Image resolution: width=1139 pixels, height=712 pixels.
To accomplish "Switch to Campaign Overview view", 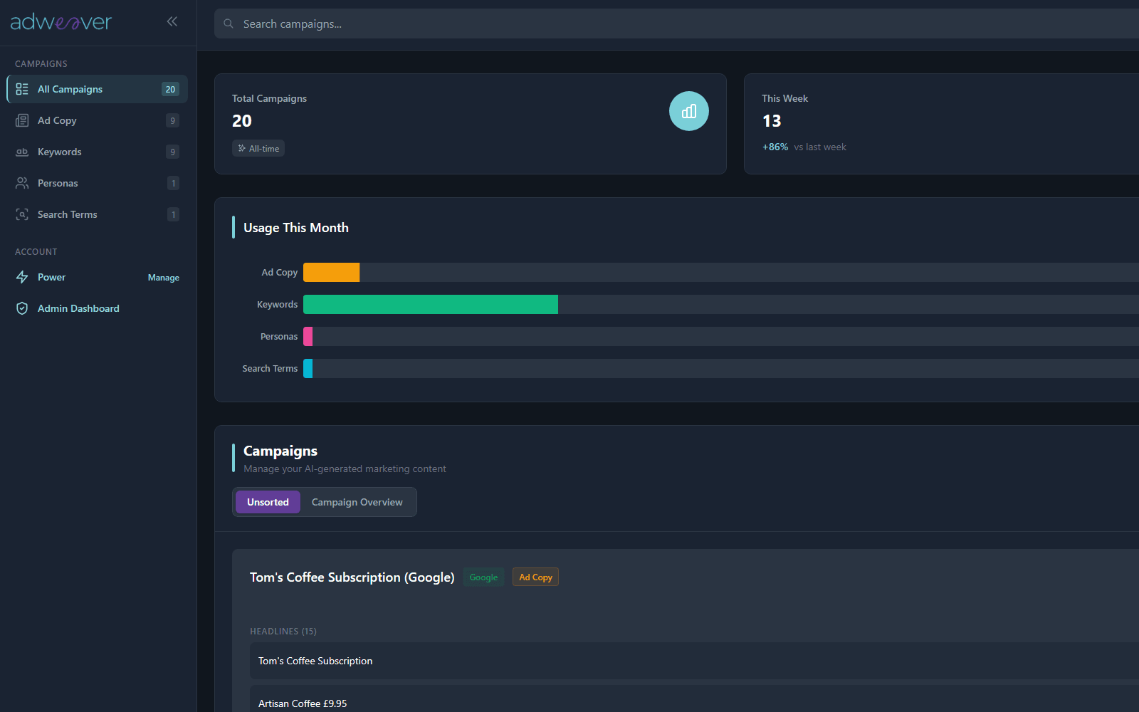I will 356,502.
